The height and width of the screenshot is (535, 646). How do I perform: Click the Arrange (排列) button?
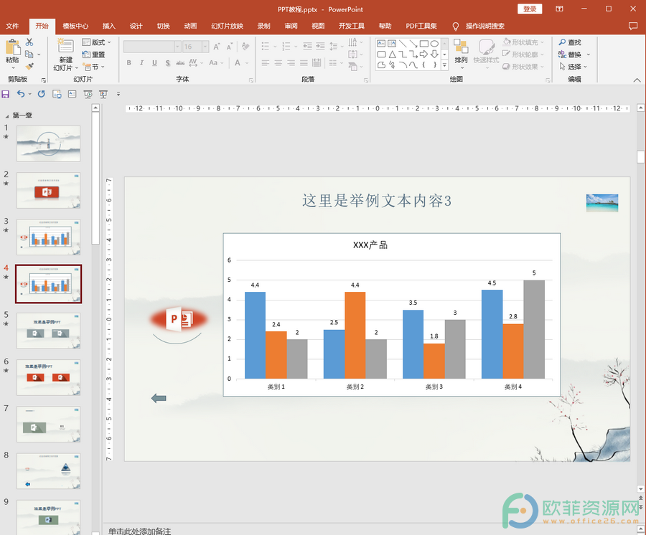pyautogui.click(x=461, y=54)
